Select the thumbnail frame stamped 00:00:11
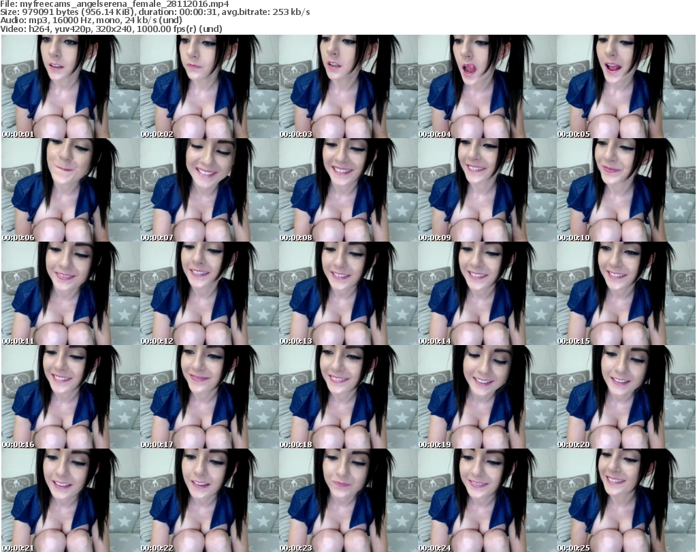 71,293
